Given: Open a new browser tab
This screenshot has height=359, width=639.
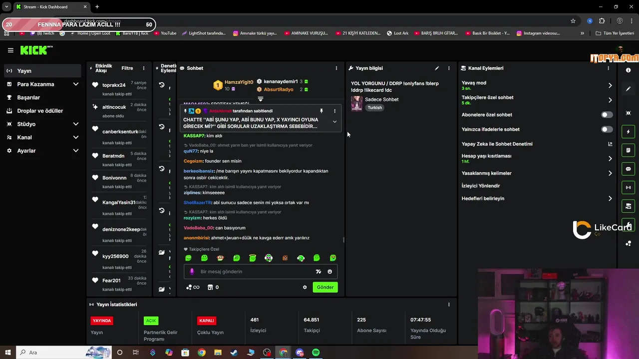Looking at the screenshot, I should [x=97, y=7].
